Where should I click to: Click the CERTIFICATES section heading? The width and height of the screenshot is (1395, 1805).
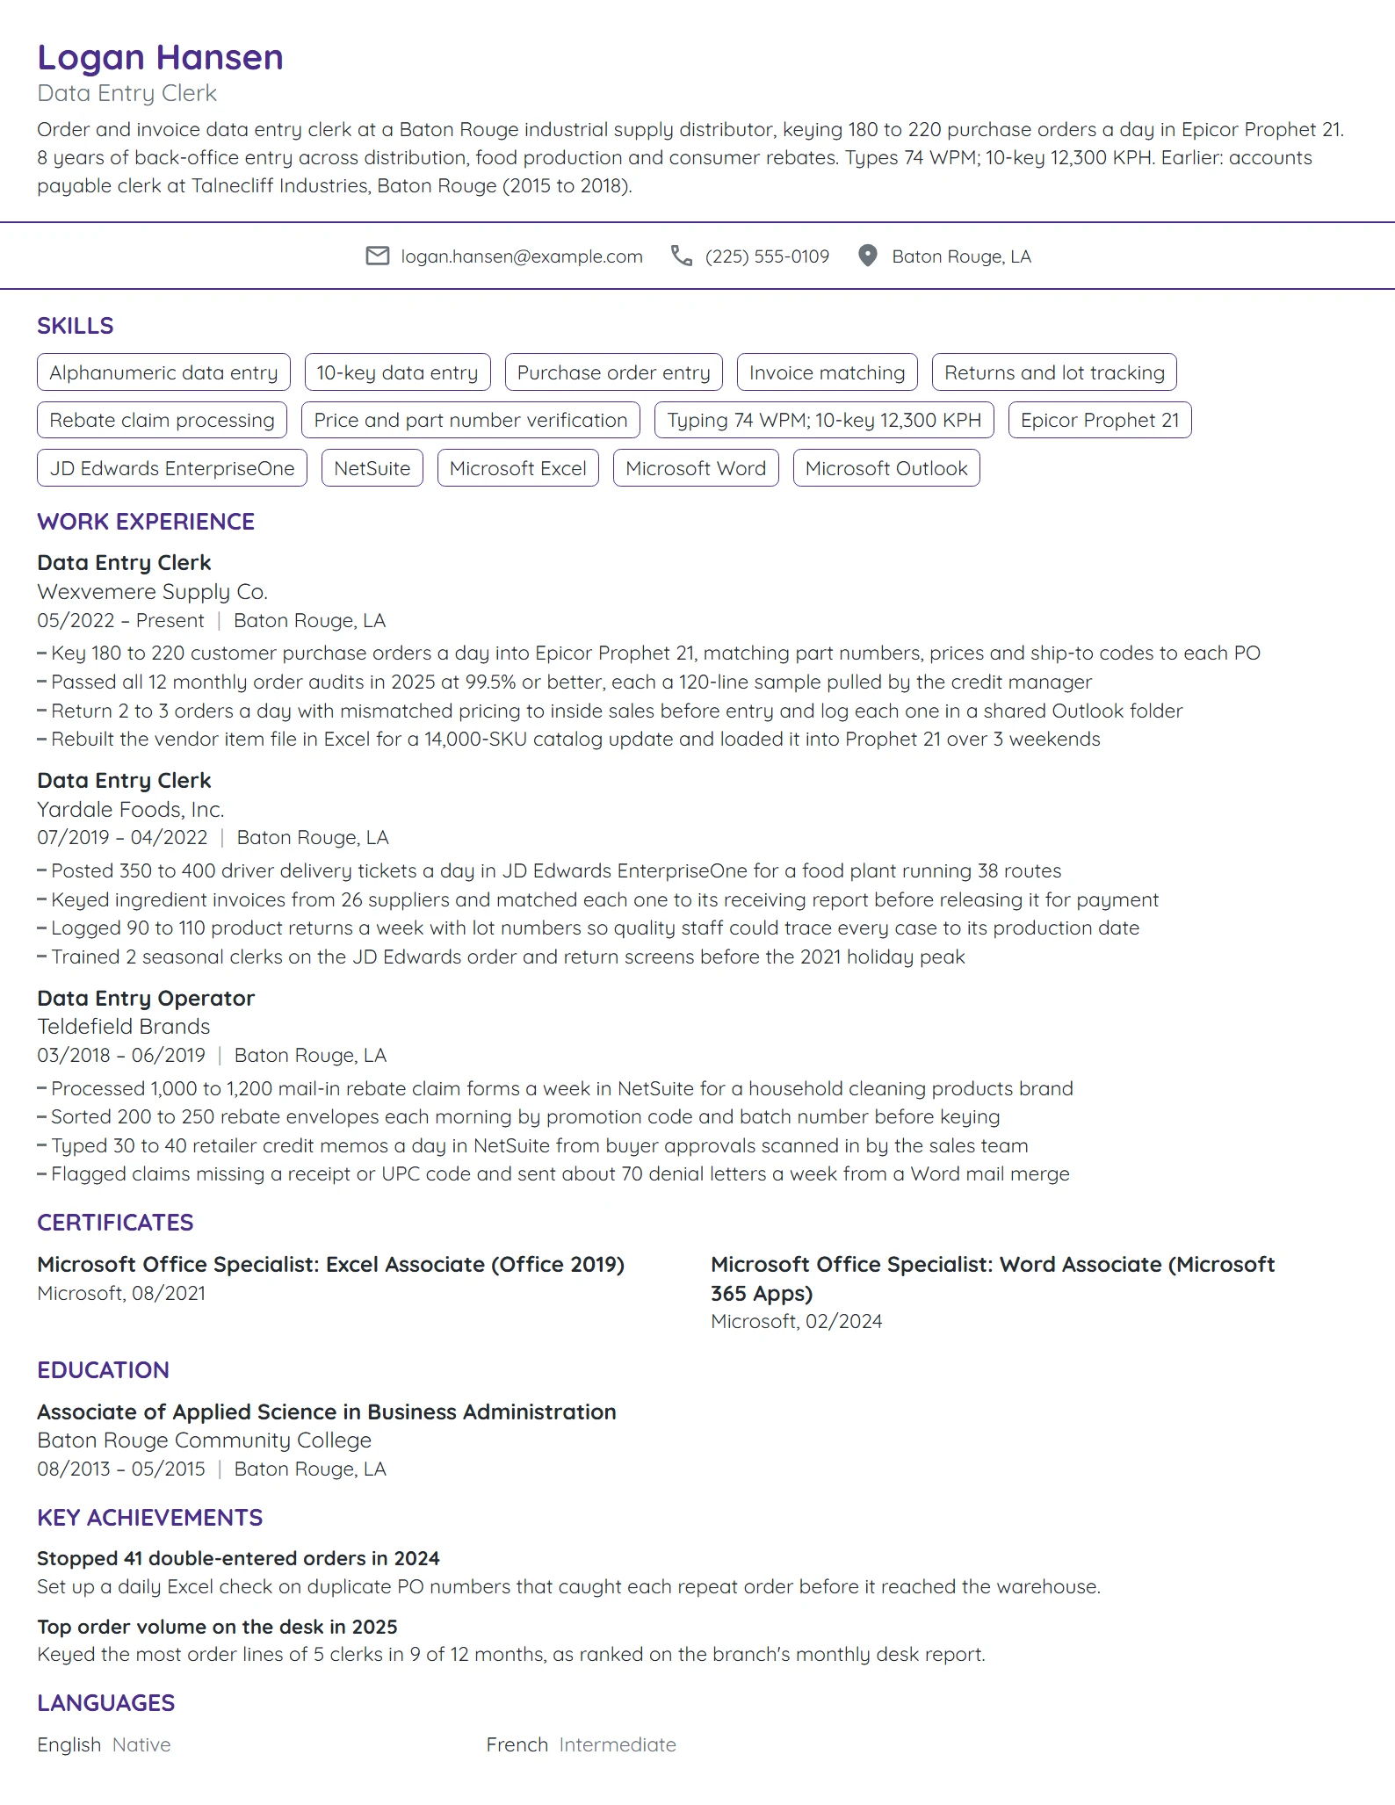tap(115, 1223)
